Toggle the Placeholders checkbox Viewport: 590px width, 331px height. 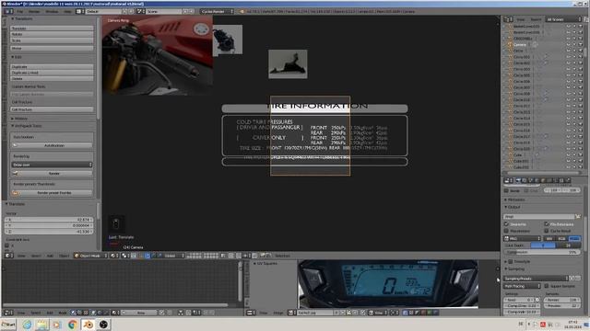[x=506, y=231]
